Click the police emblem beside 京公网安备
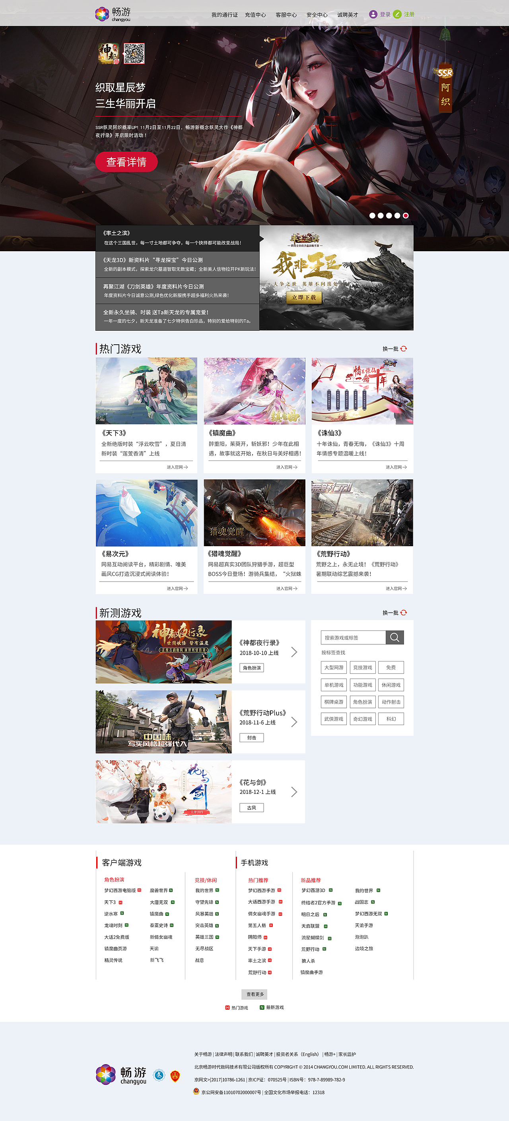 pyautogui.click(x=196, y=1091)
